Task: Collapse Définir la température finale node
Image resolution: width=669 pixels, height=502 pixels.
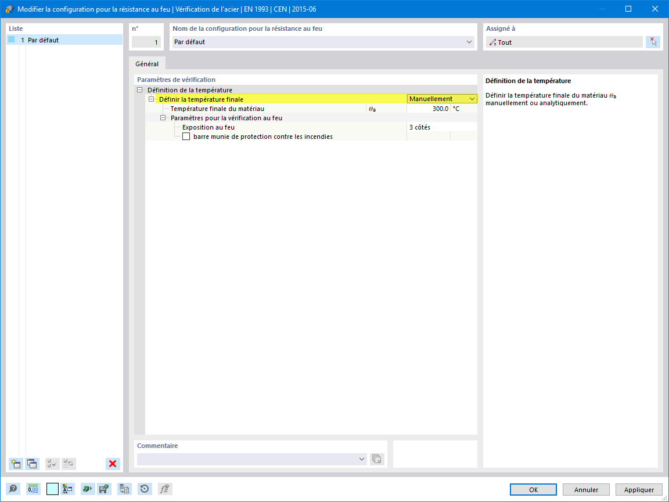Action: coord(151,99)
